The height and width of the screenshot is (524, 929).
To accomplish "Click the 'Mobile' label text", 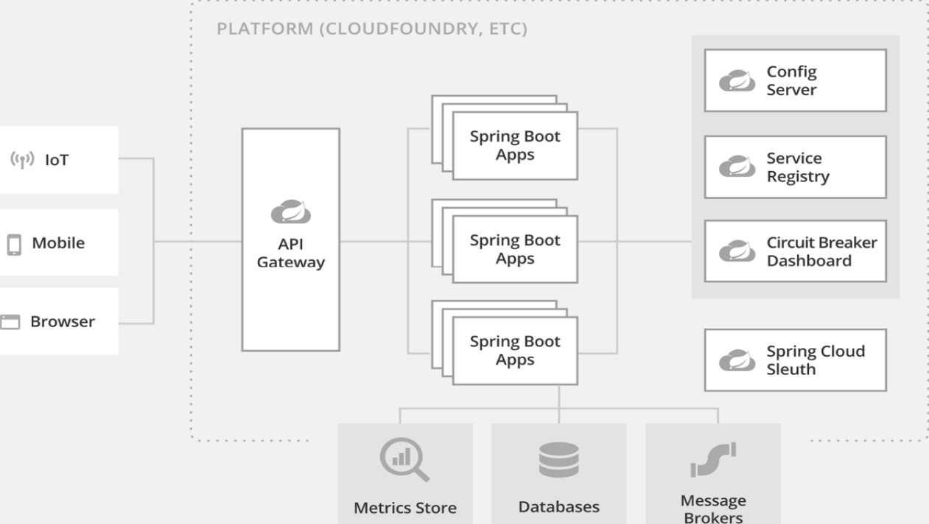I will point(57,243).
